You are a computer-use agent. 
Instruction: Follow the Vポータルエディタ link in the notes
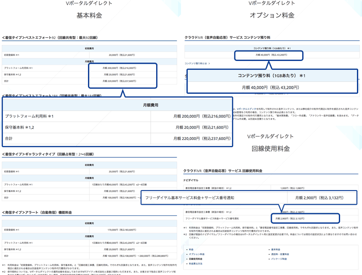(246, 109)
